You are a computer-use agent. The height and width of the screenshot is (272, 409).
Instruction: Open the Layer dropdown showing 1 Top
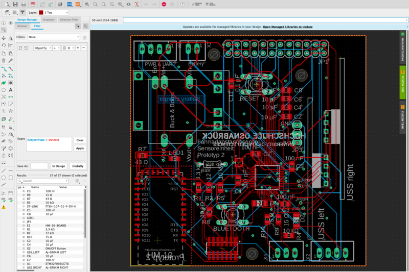(x=54, y=12)
